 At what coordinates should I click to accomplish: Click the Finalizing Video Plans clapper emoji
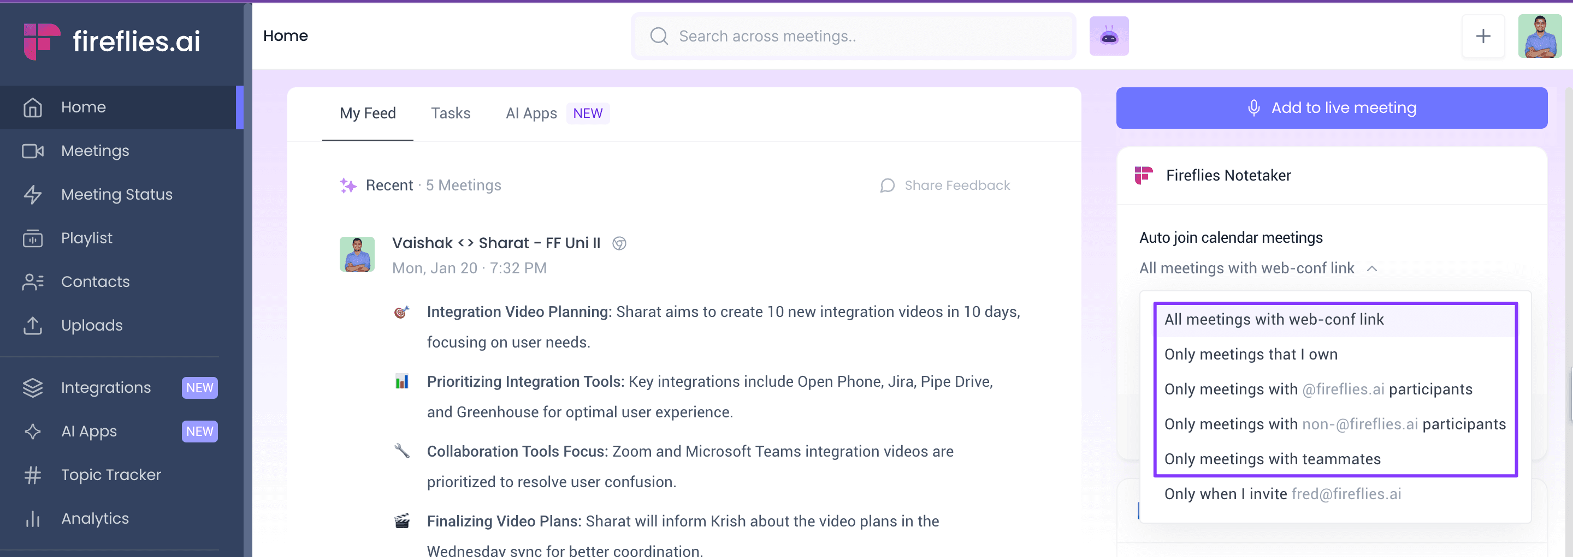[x=401, y=522]
